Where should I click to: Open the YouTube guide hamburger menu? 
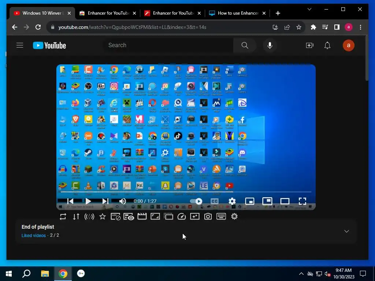tap(20, 45)
